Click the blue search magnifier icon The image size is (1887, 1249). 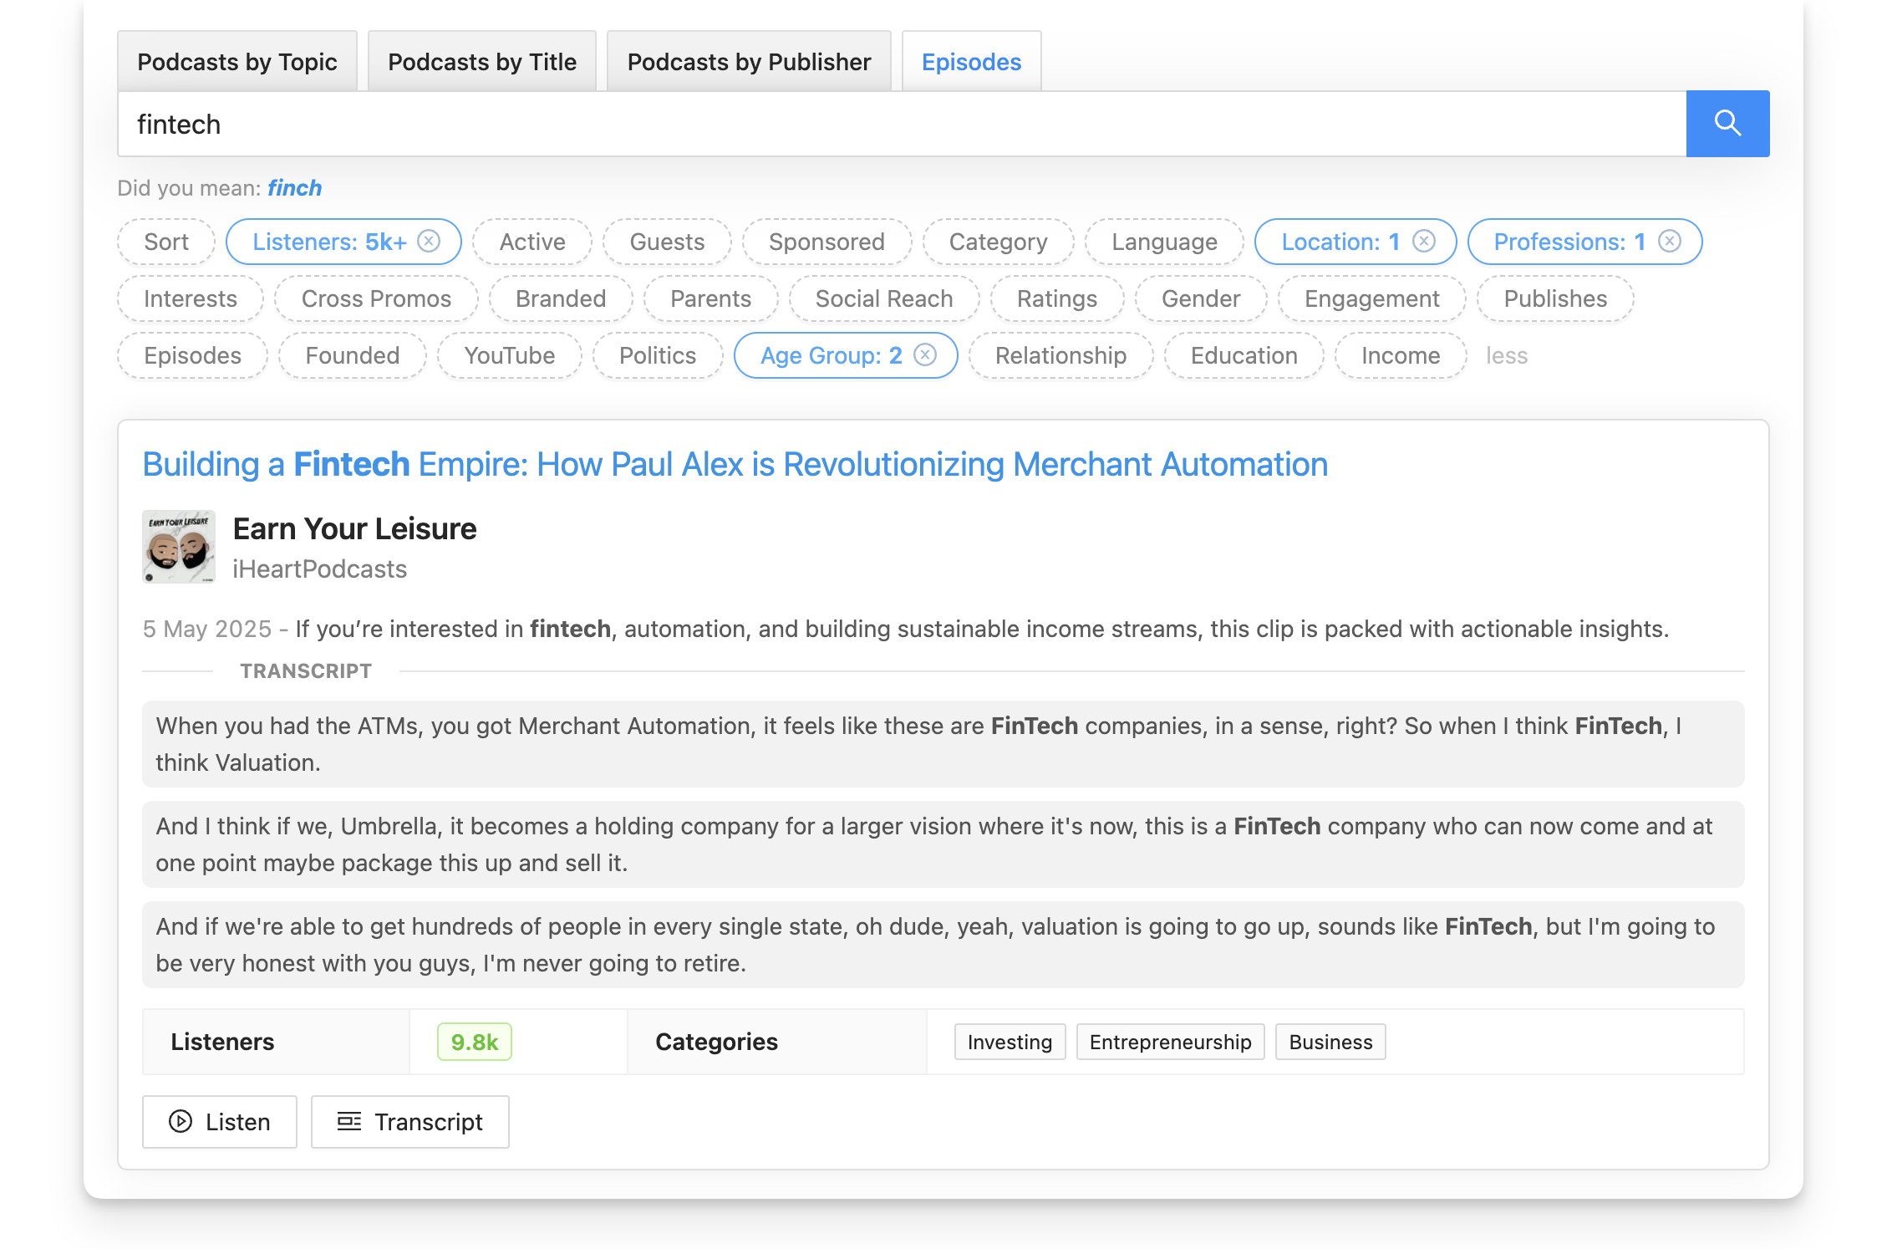coord(1727,123)
